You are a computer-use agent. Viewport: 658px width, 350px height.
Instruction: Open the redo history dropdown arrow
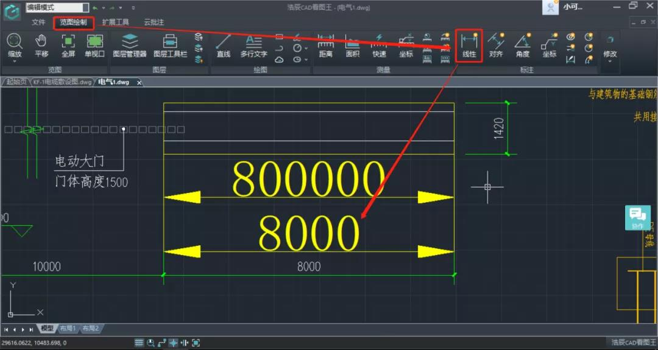pyautogui.click(x=121, y=7)
